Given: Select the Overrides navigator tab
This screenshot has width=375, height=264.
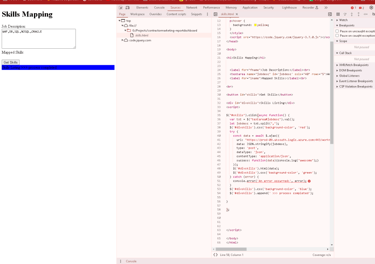Looking at the screenshot, I should tap(155, 14).
